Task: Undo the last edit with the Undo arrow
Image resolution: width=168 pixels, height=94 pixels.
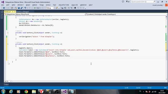Action: pos(25,8)
